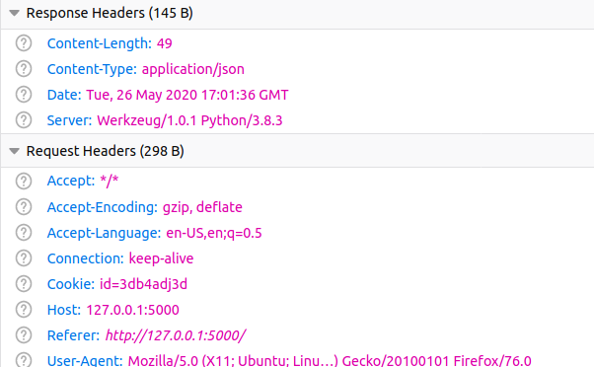Viewport: 594px width, 367px height.
Task: Click the Cookie header name
Action: coord(71,284)
